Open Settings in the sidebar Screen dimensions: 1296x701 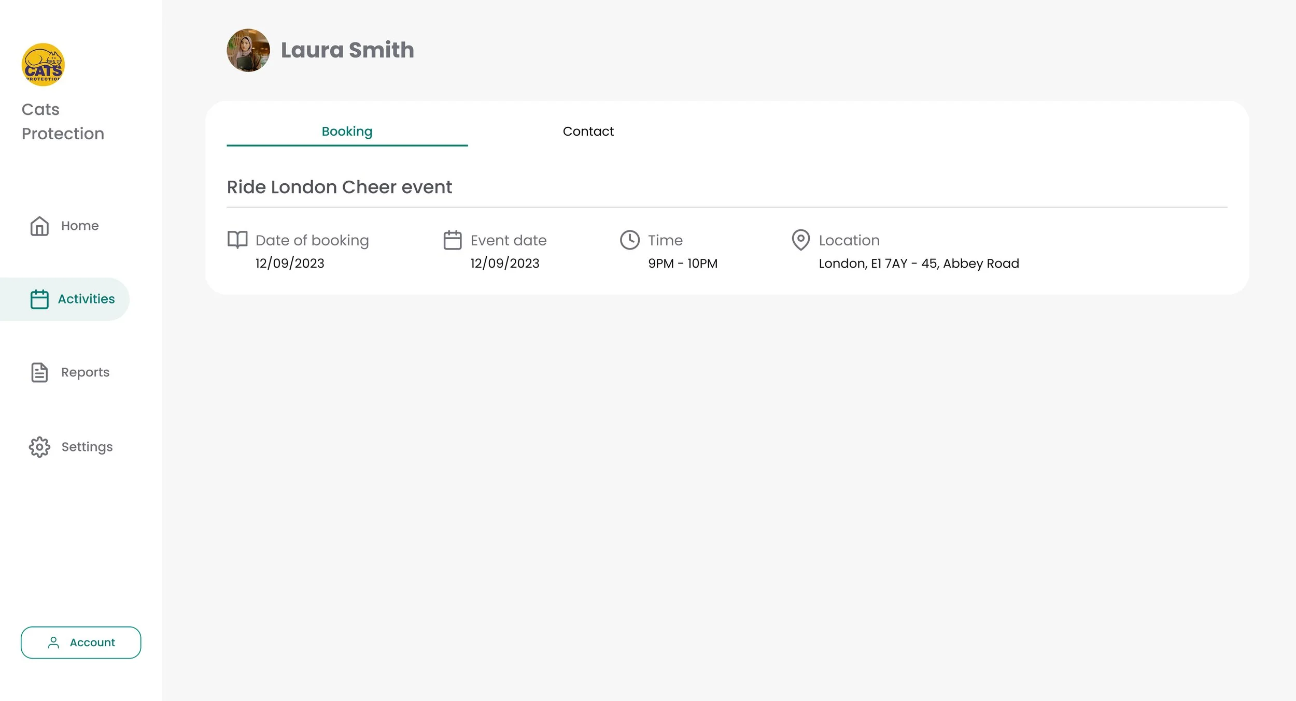tap(72, 447)
